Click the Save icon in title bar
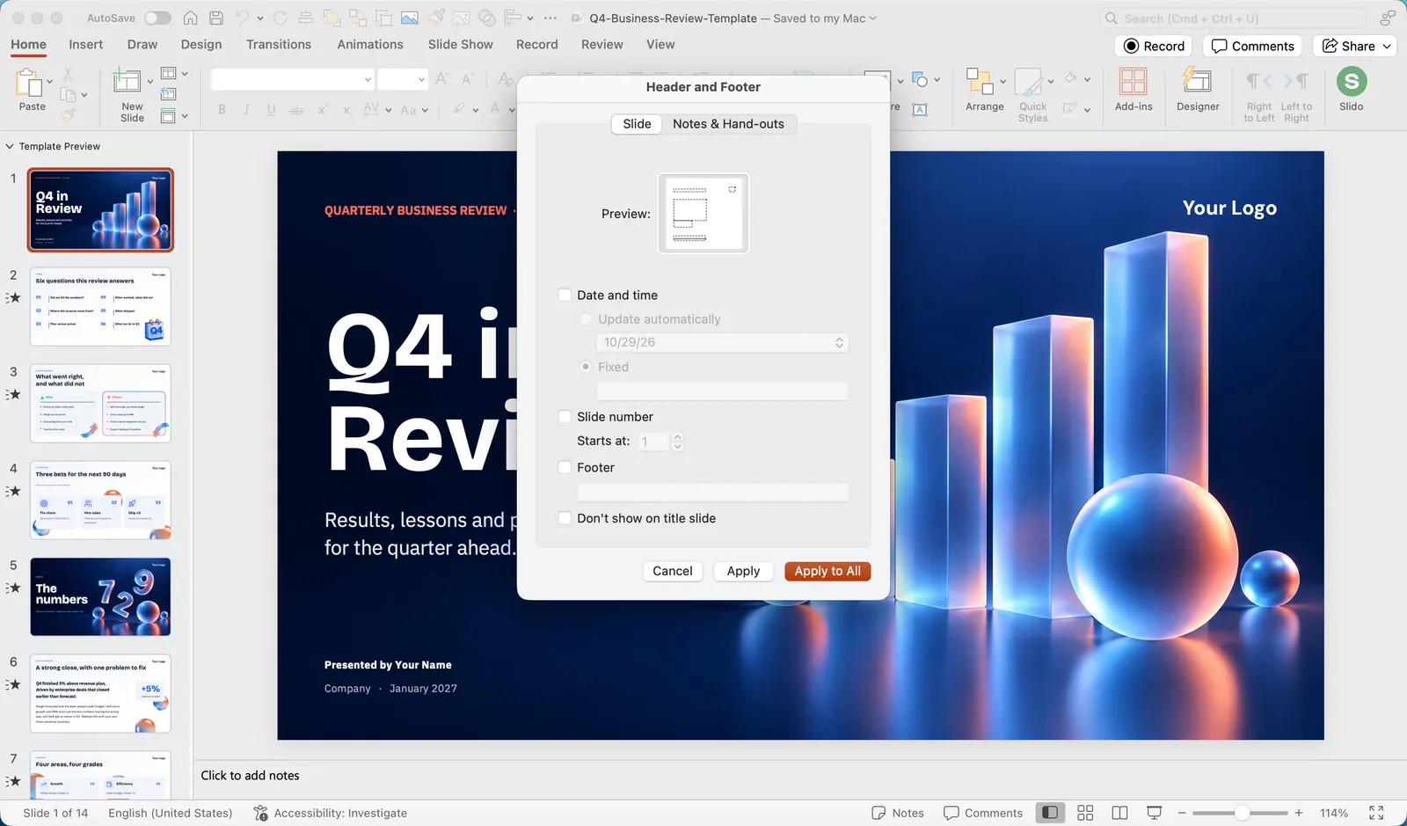 [216, 18]
